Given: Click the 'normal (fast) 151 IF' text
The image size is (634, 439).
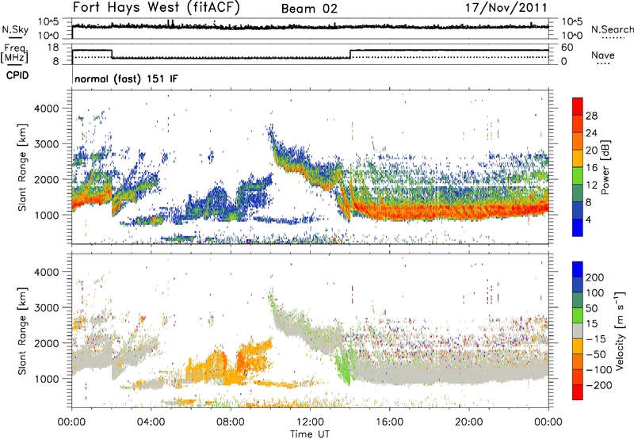Looking at the screenshot, I should point(126,78).
